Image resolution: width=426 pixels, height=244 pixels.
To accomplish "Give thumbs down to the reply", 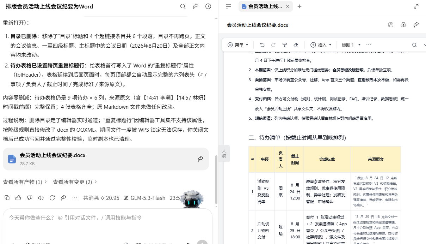I will click(30, 198).
